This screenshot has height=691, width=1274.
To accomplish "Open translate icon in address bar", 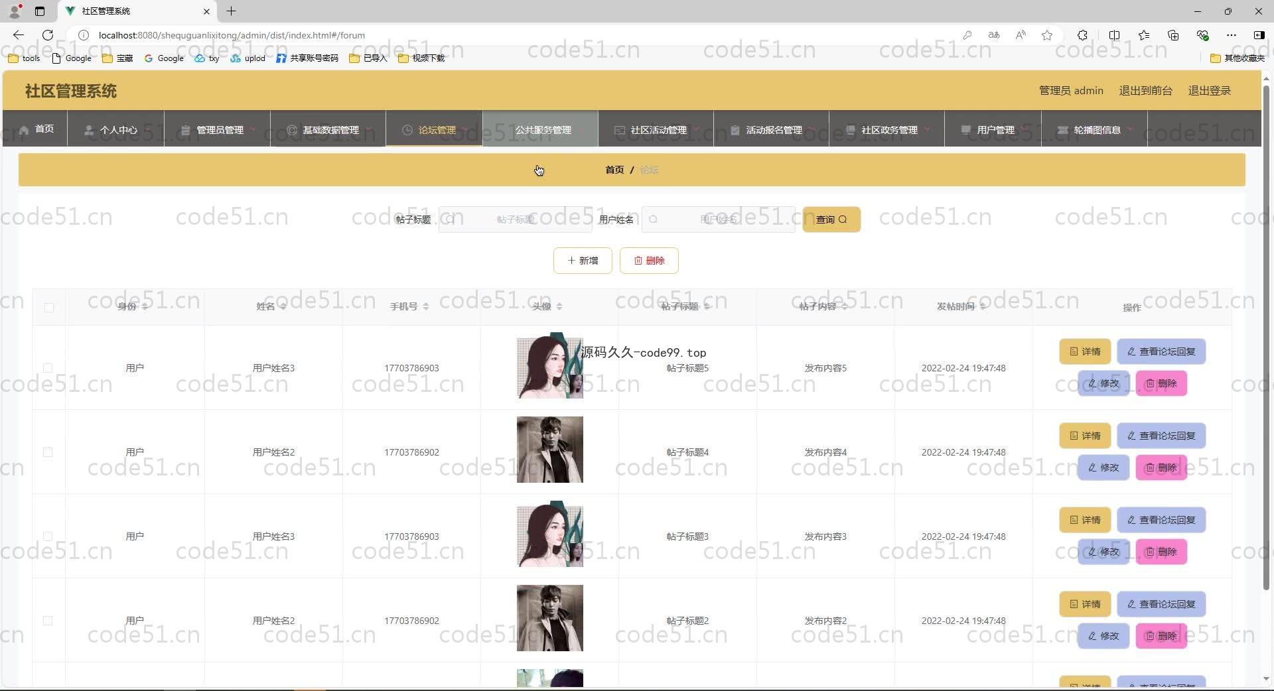I will point(994,35).
